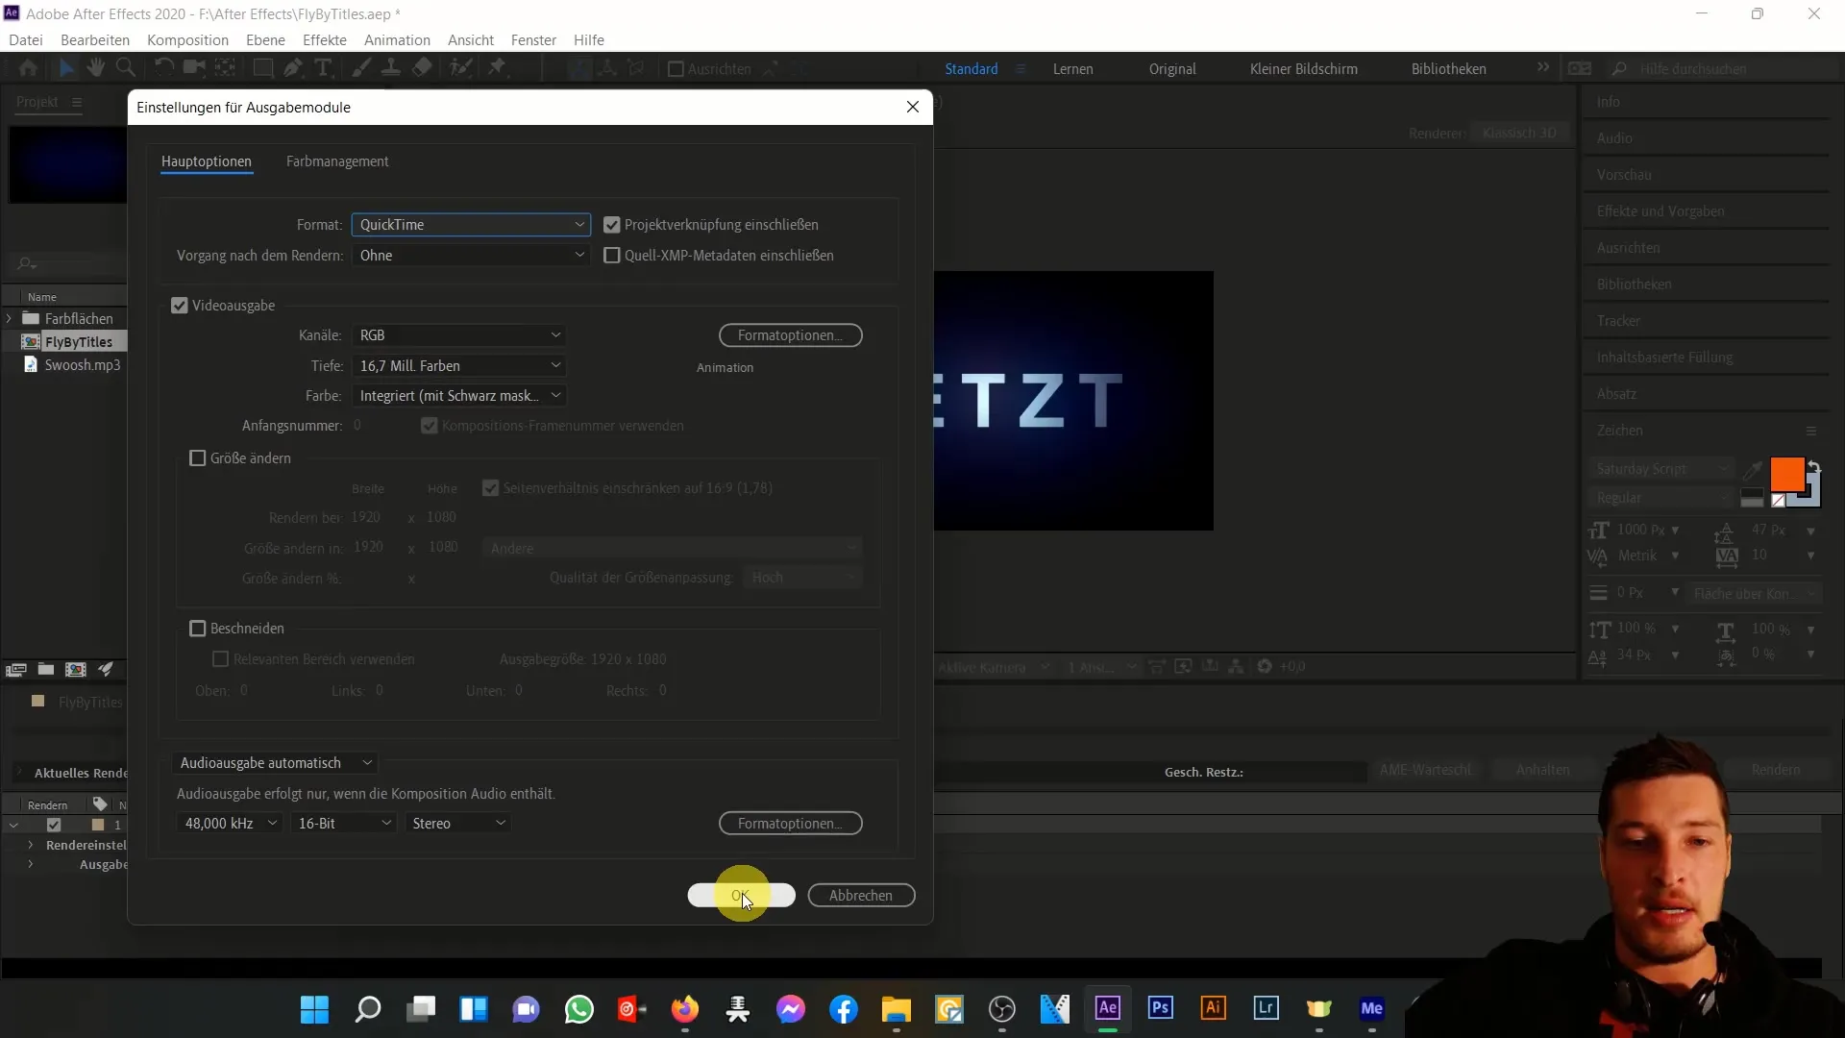
Task: Click the Abbrechen button
Action: coord(861,896)
